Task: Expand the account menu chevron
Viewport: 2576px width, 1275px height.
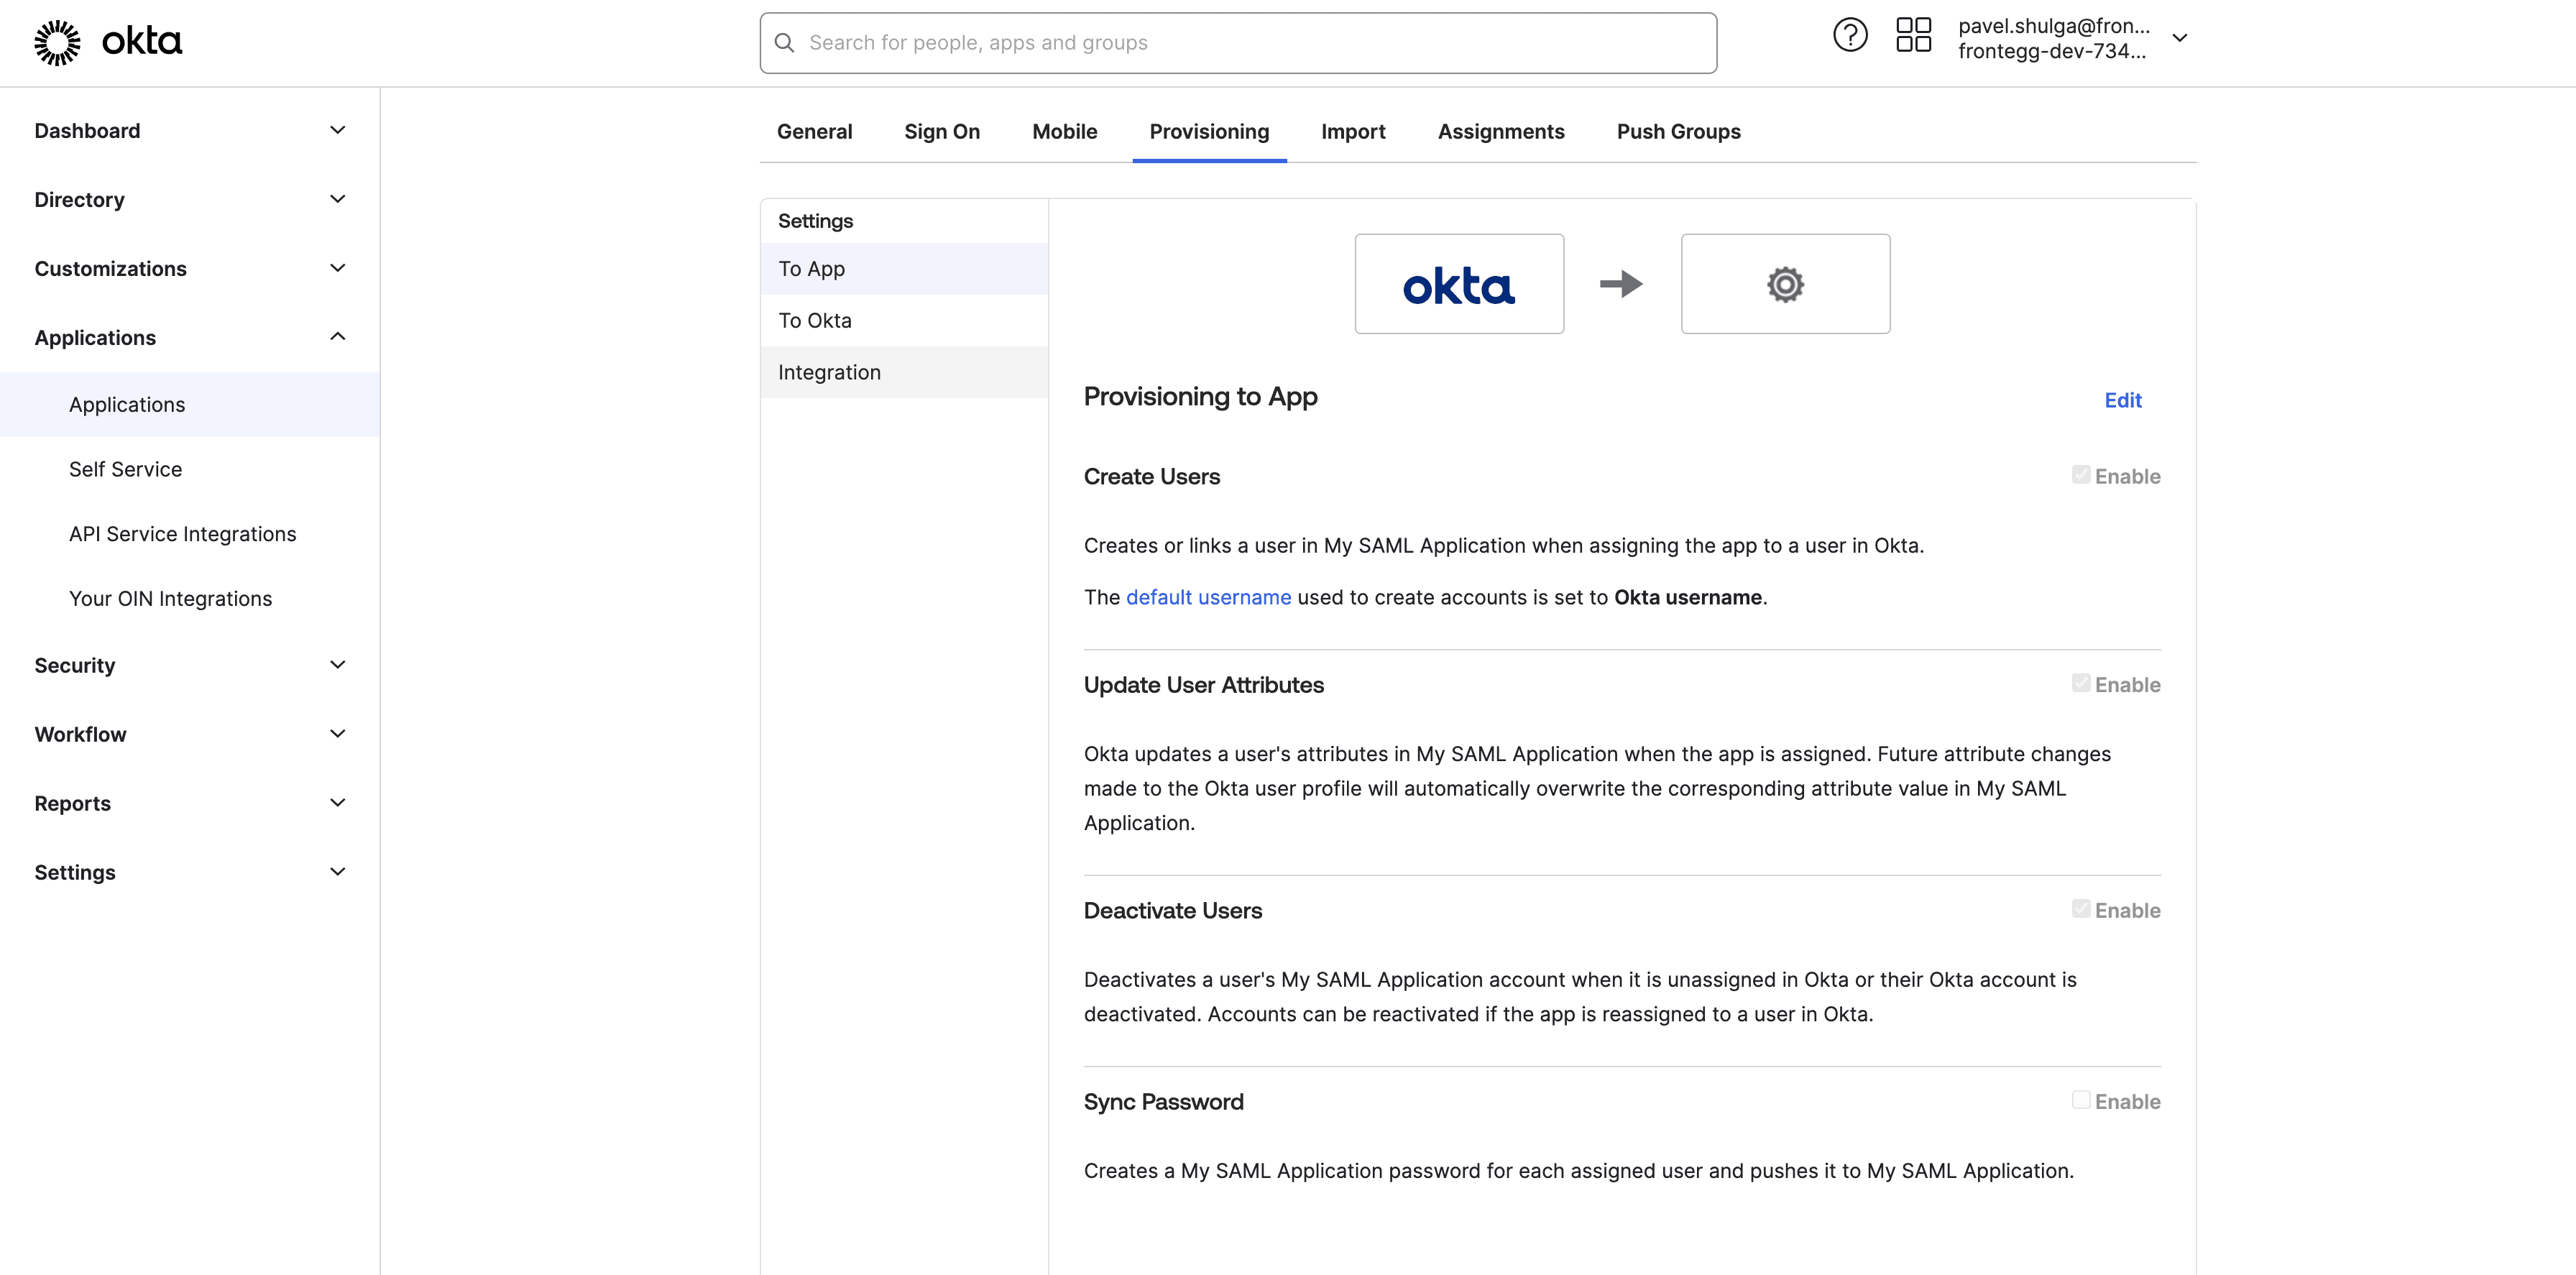Action: click(x=2180, y=38)
